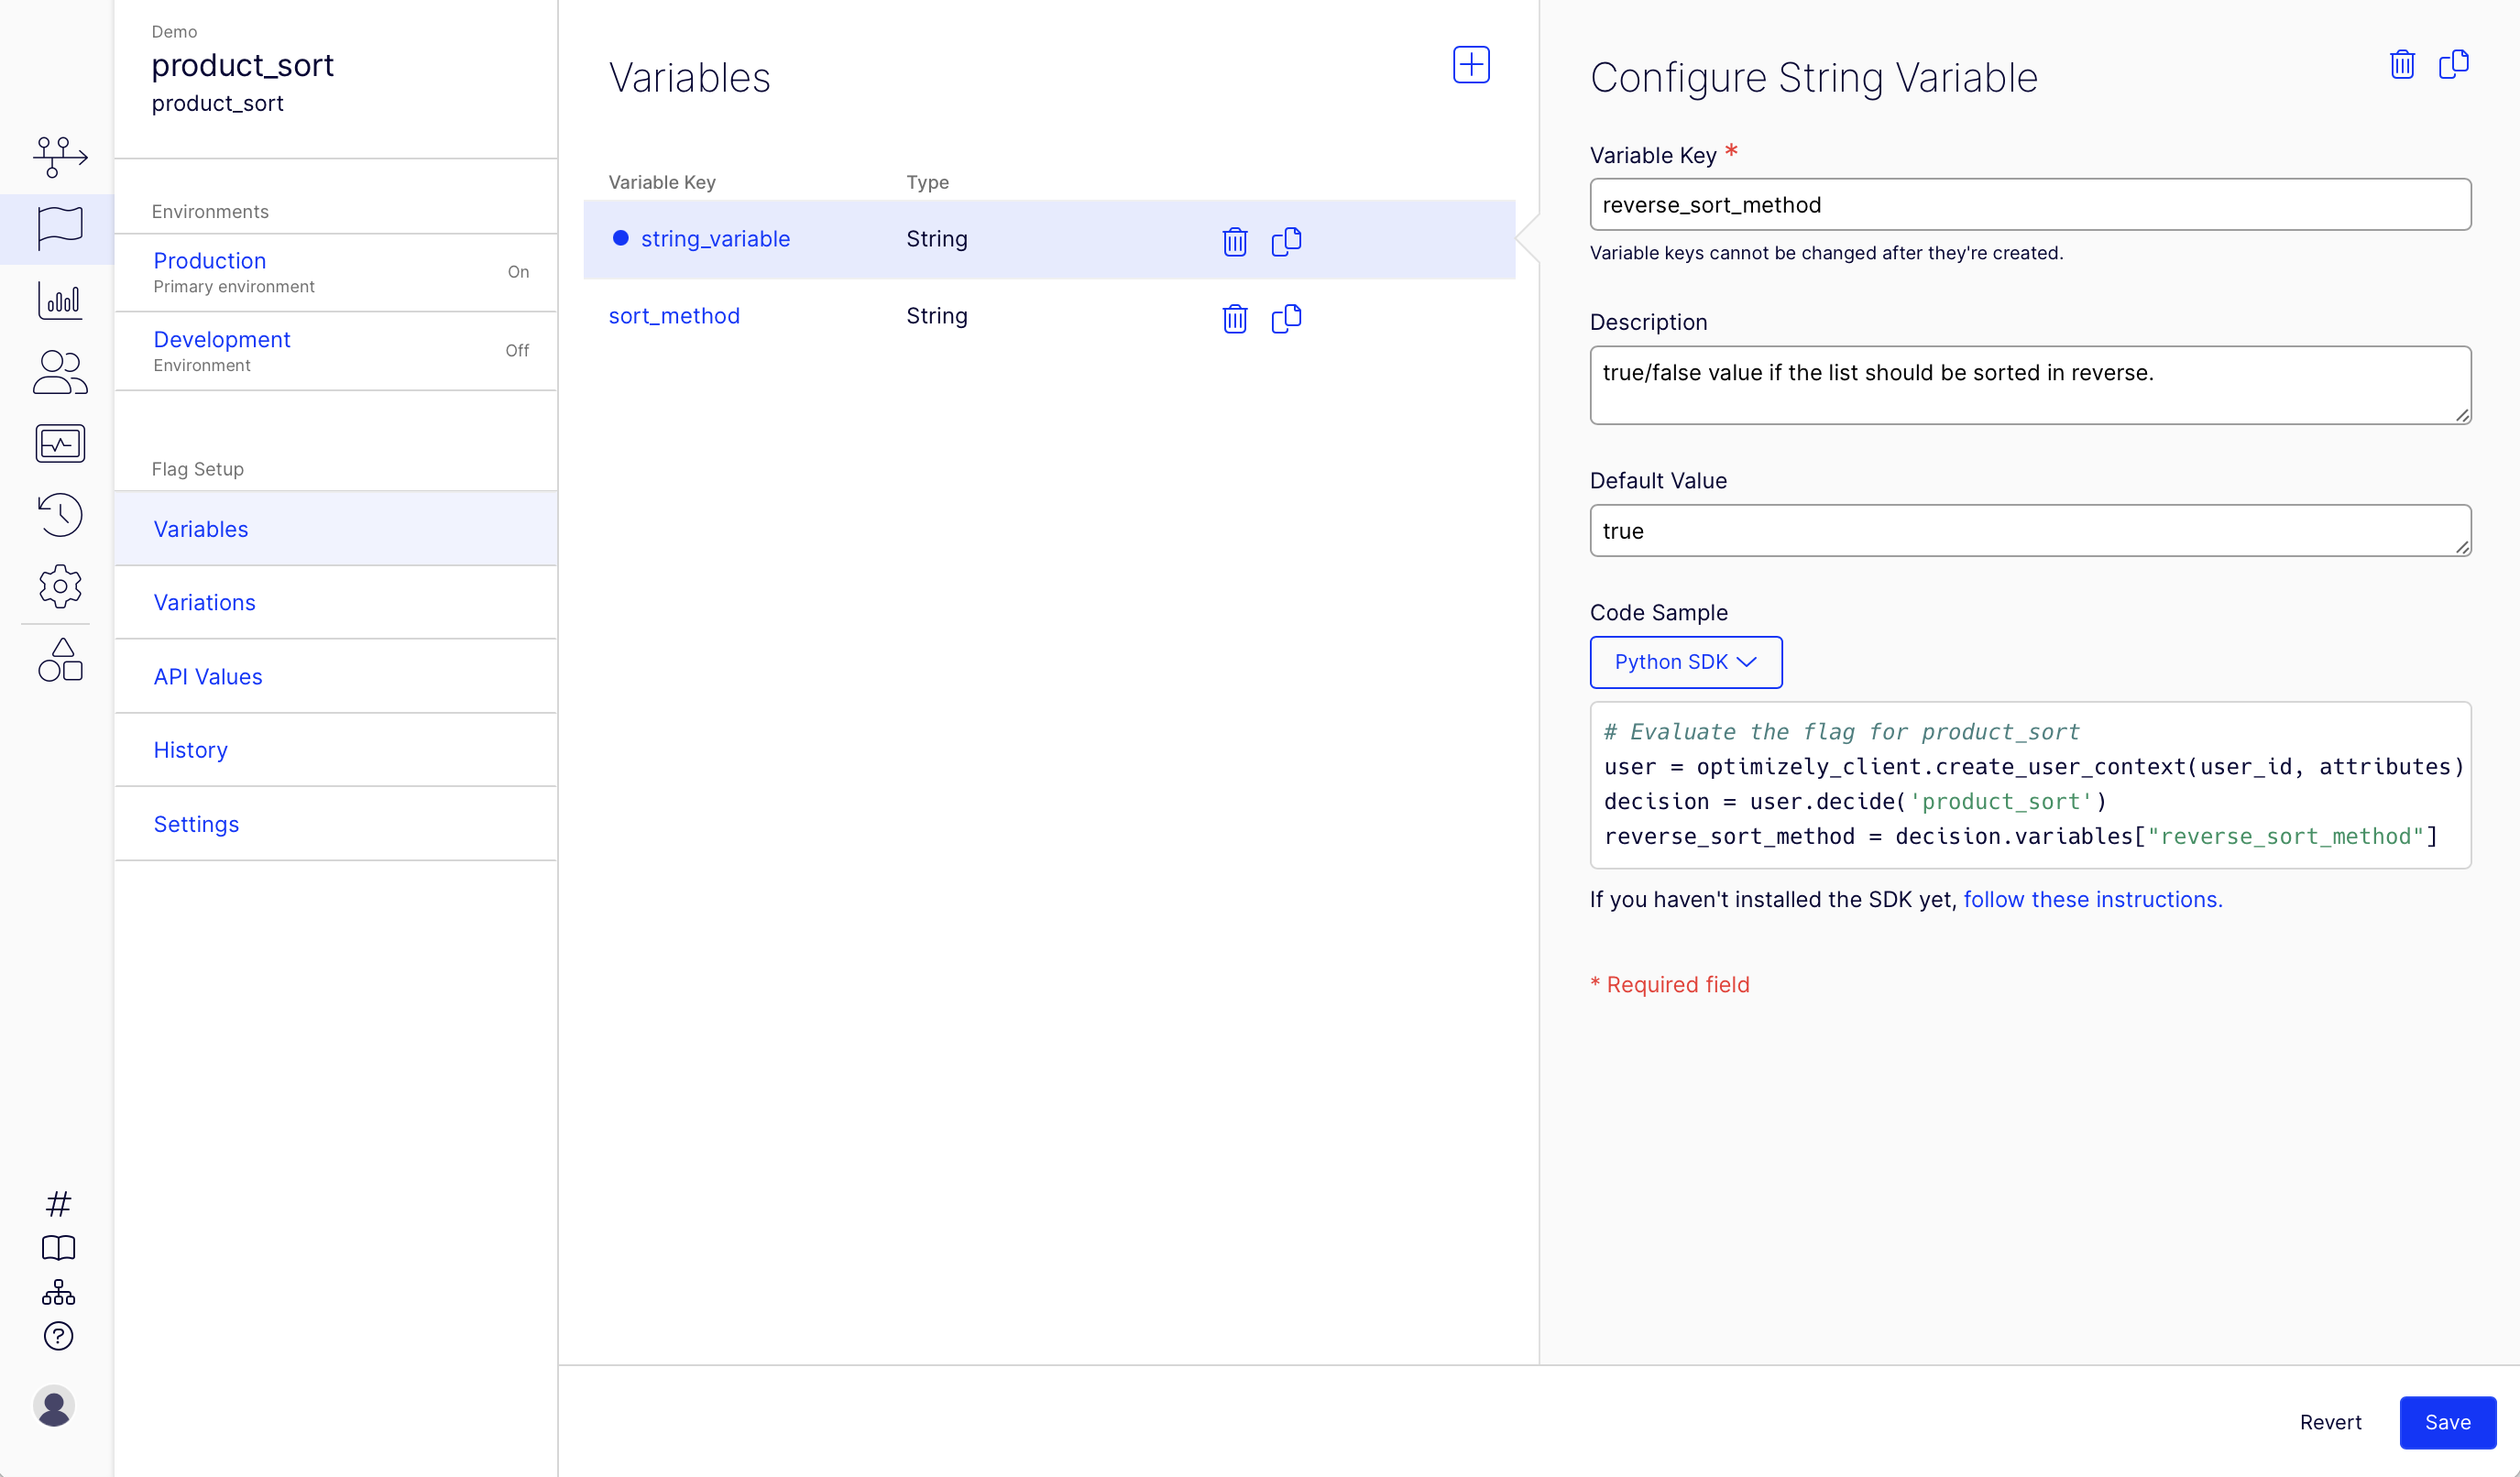This screenshot has width=2520, height=1477.
Task: Click the Revert button
Action: [x=2330, y=1422]
